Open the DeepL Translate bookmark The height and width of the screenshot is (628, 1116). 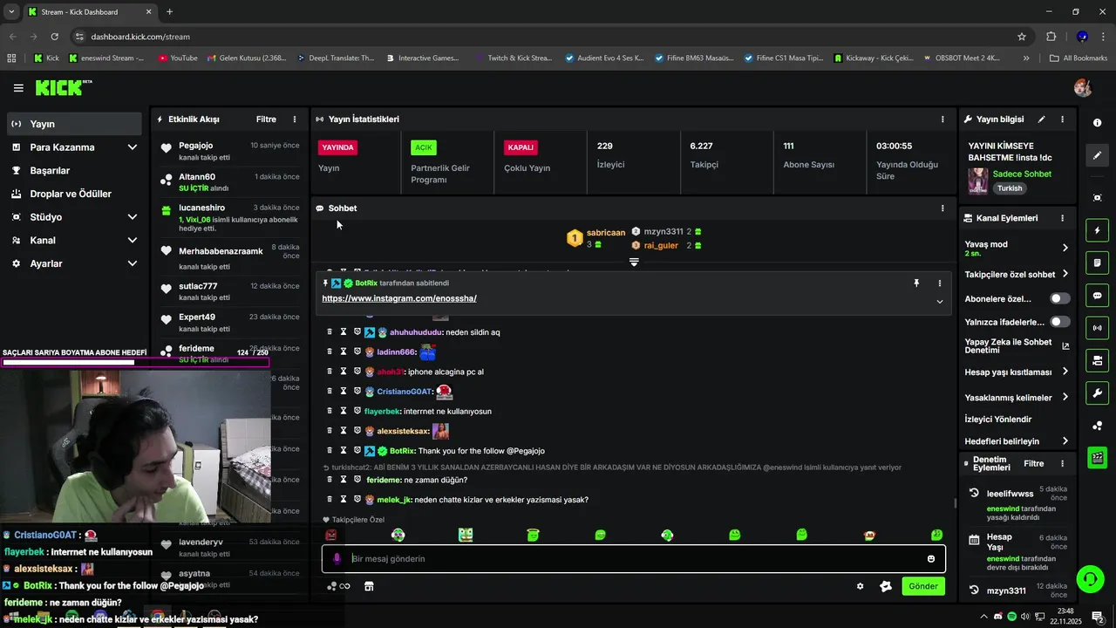point(335,58)
